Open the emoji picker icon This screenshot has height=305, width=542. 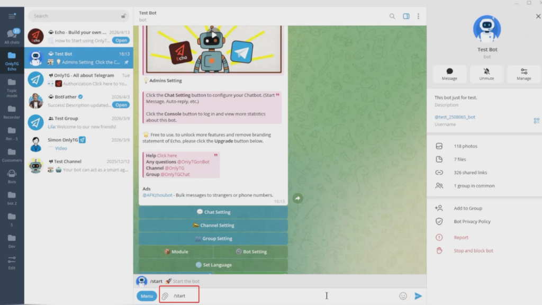(403, 295)
